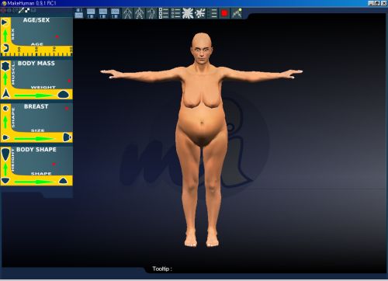Click the muscular blob icon in BODY MASS panel
The height and width of the screenshot is (281, 388).
click(x=5, y=67)
